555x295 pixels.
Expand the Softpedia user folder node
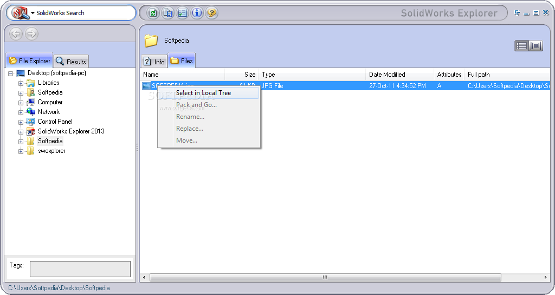21,93
